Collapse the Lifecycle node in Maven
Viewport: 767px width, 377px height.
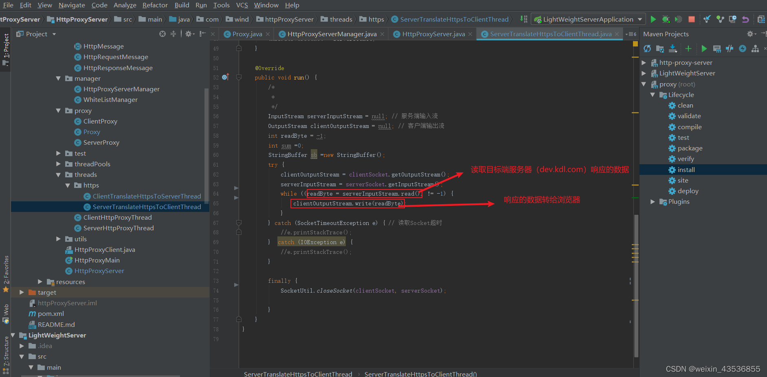click(x=653, y=95)
